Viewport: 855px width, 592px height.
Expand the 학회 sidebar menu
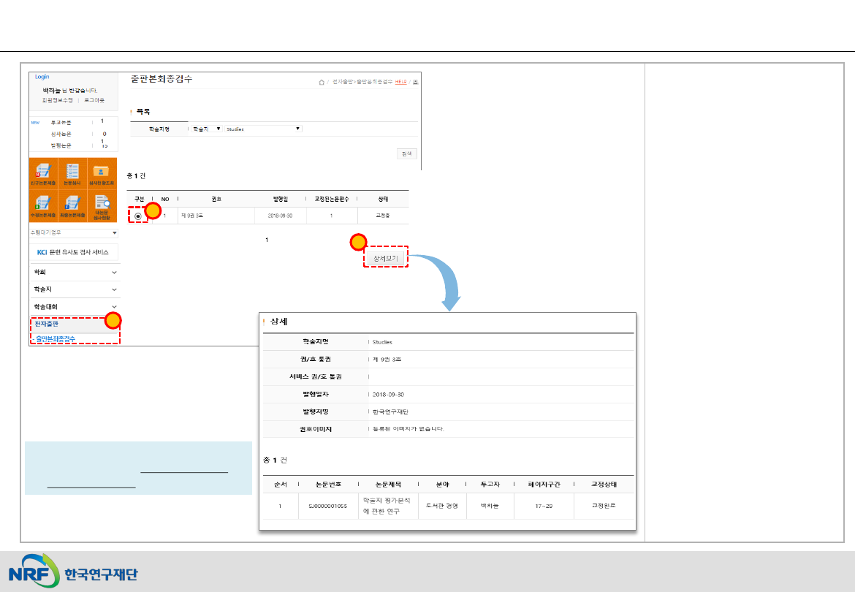click(x=73, y=272)
